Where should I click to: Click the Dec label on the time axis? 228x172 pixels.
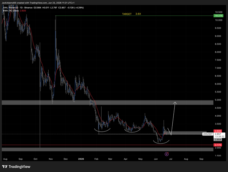tap(66, 159)
